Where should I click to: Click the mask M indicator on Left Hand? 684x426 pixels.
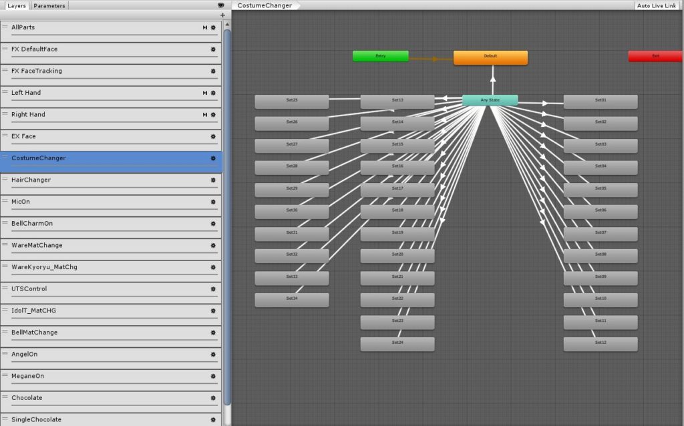pos(205,93)
